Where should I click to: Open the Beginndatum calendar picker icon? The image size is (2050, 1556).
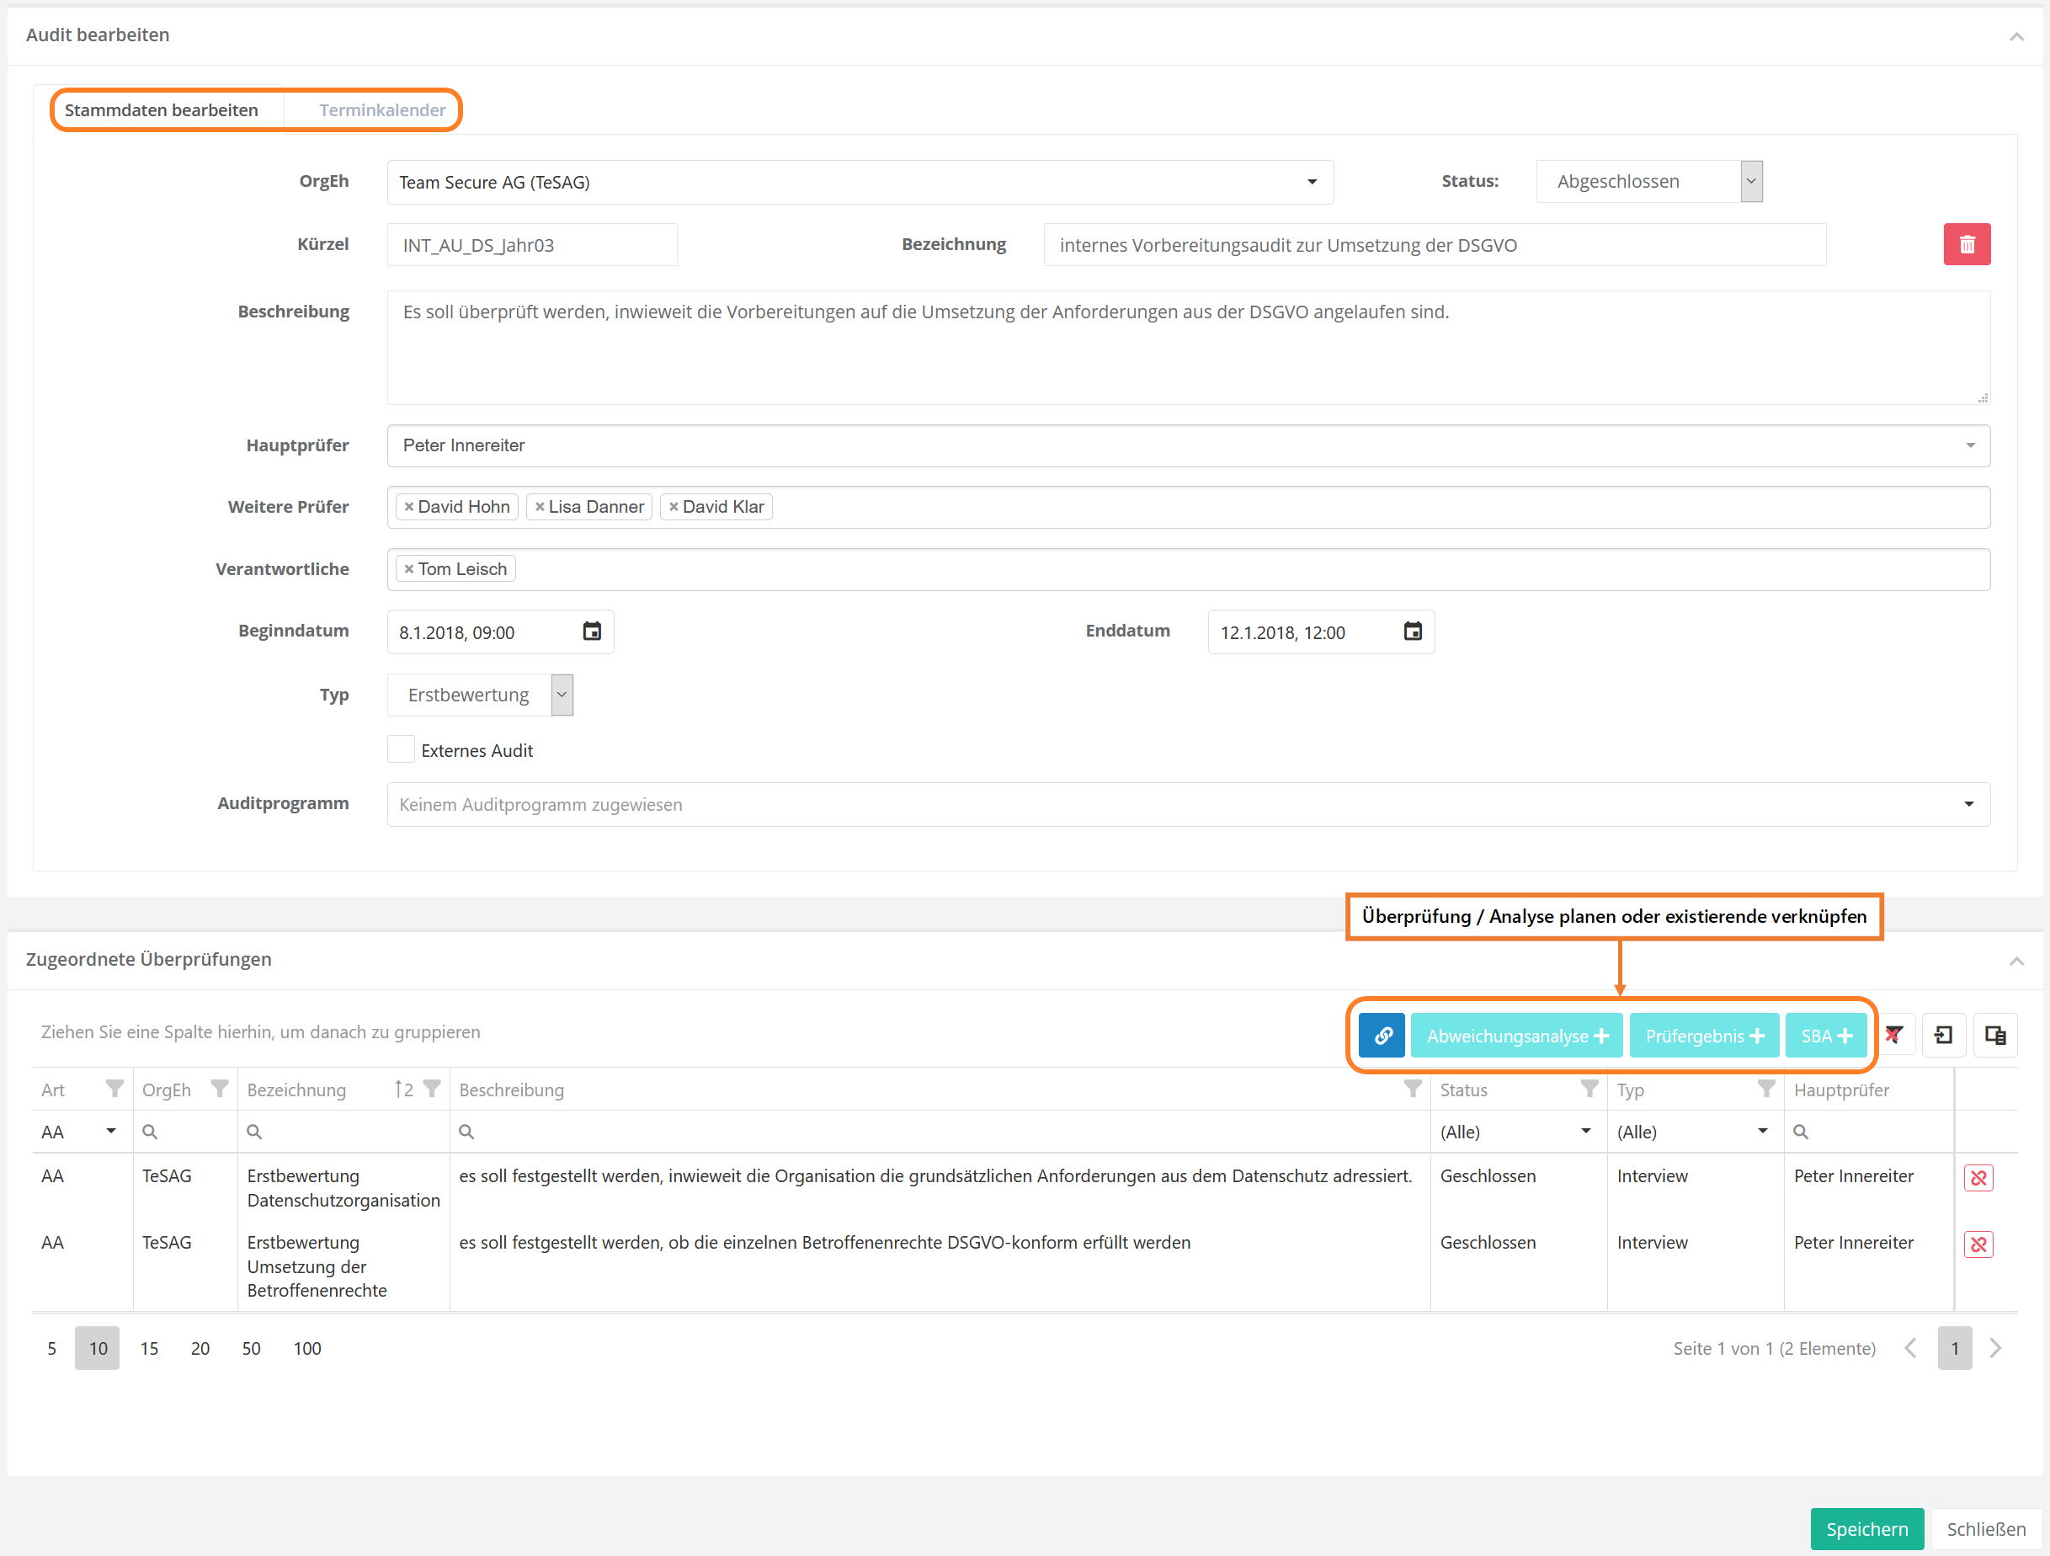[591, 632]
